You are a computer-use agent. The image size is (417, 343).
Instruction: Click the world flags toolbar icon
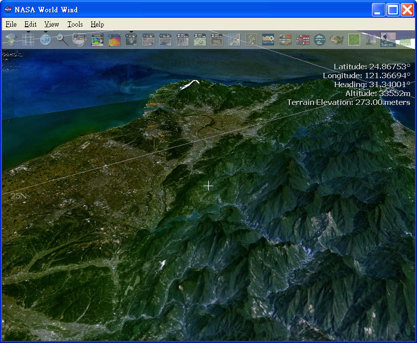point(302,40)
